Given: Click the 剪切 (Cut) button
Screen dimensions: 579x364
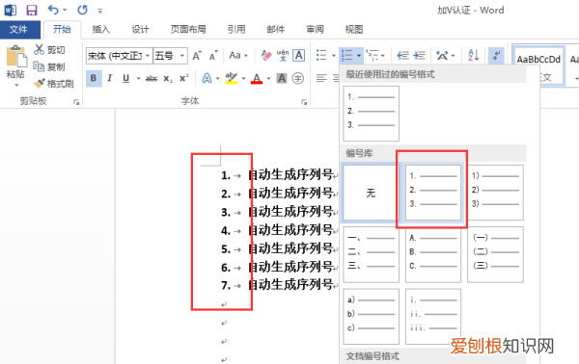Looking at the screenshot, I should pos(49,50).
